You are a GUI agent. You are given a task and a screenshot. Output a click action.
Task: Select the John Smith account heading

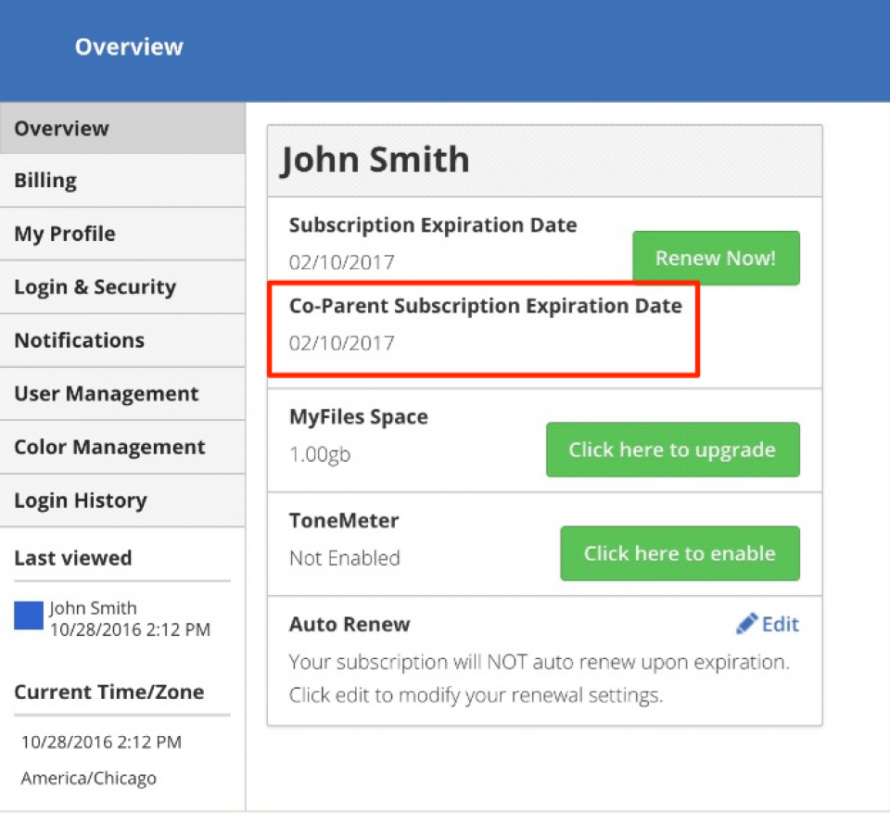click(375, 159)
